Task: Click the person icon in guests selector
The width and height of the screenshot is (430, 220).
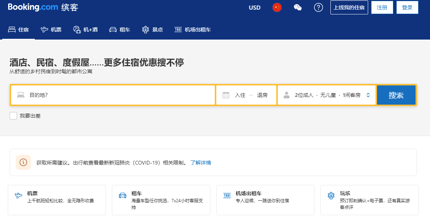Action: [287, 95]
